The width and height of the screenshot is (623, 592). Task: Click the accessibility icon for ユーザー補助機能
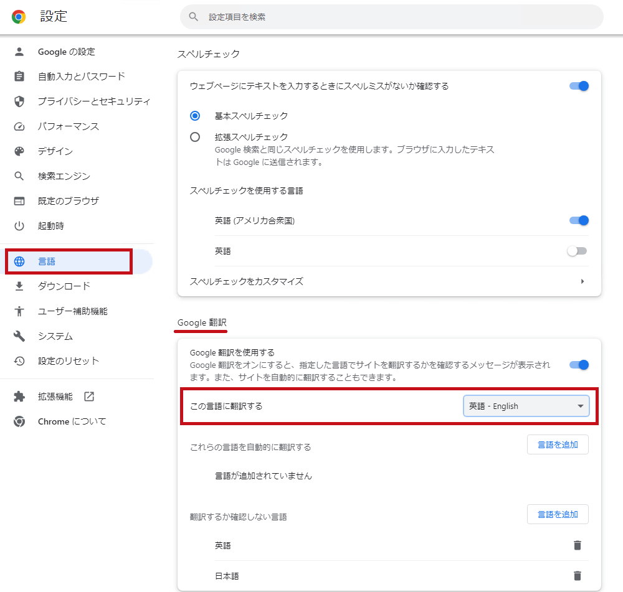(19, 311)
